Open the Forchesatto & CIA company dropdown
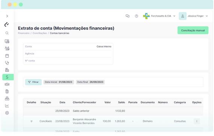214x136 pixels. tap(159, 16)
